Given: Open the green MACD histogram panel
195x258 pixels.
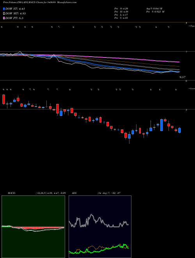Looking at the screenshot, I should click(x=33, y=227).
